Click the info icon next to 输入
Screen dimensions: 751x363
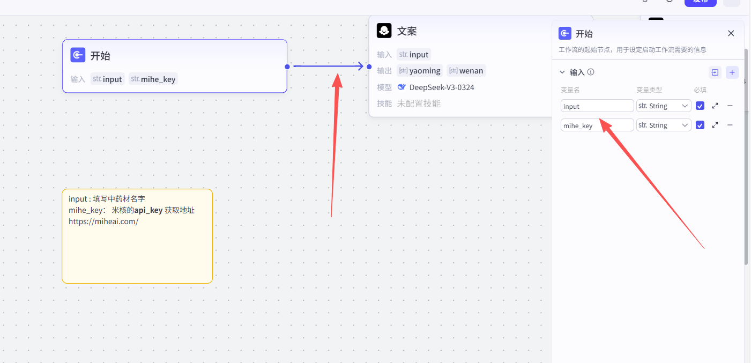[x=591, y=72]
